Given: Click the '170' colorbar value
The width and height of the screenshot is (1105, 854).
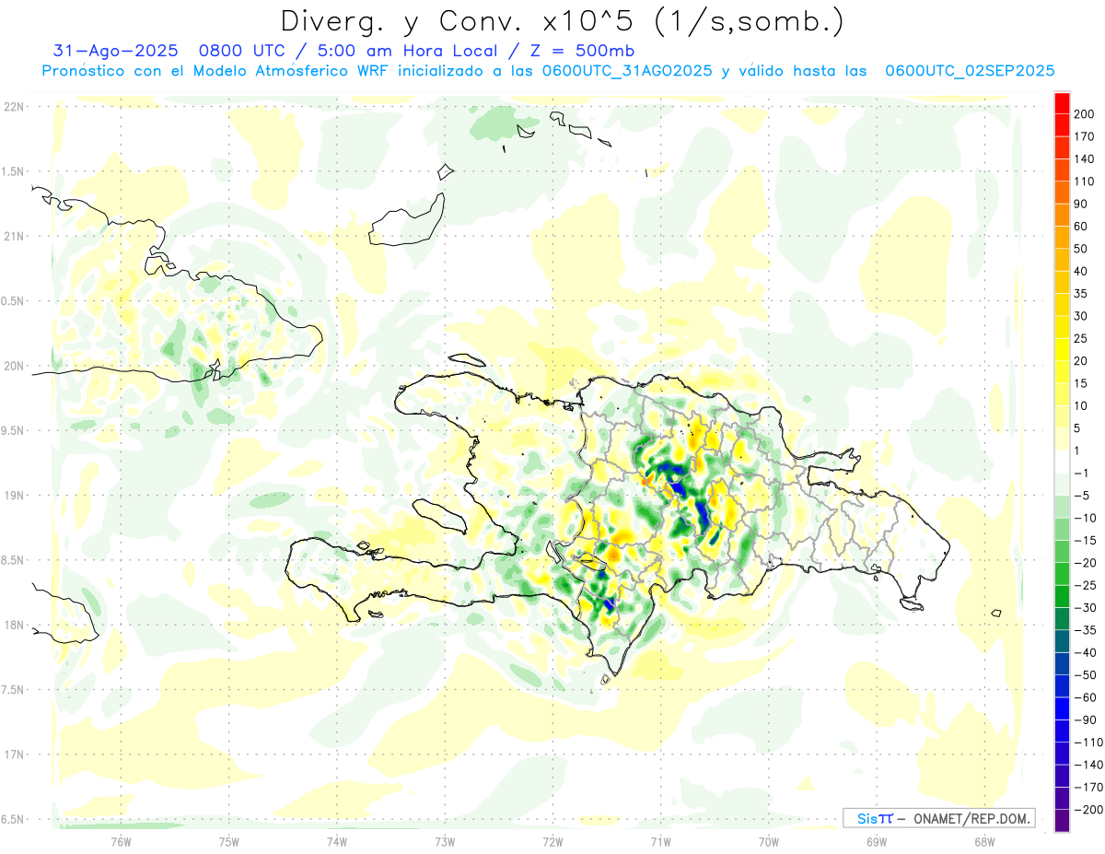Looking at the screenshot, I should [x=1084, y=136].
